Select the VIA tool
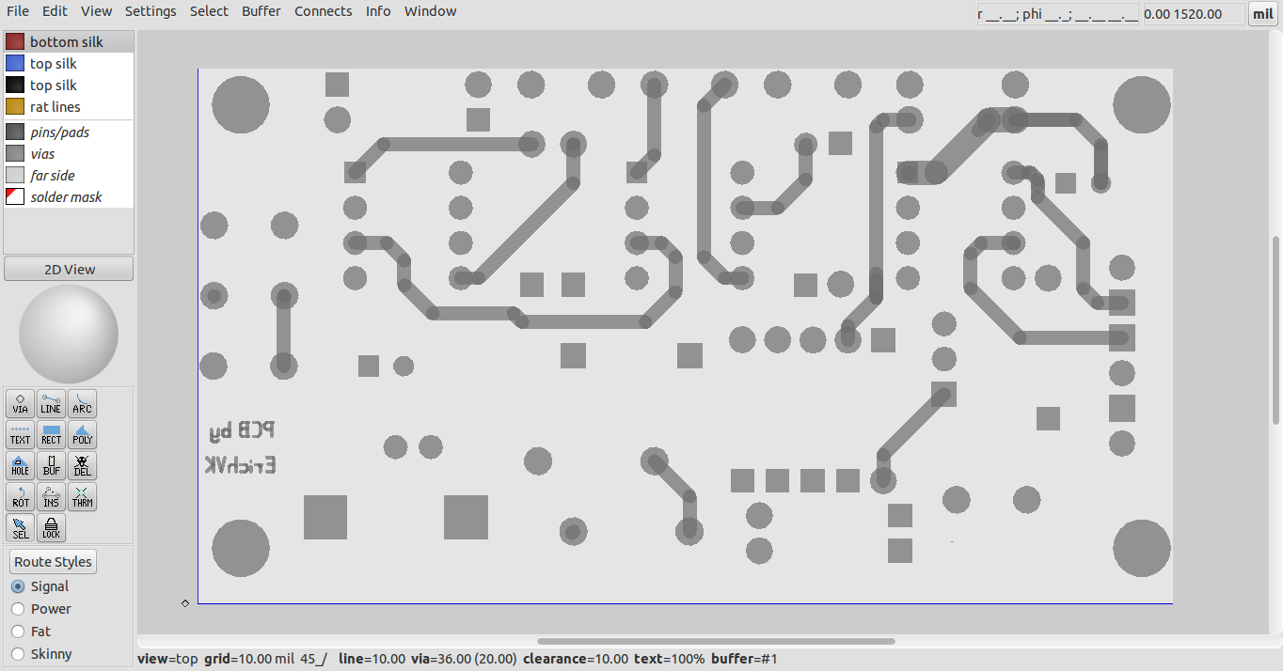Image resolution: width=1283 pixels, height=671 pixels. click(20, 403)
